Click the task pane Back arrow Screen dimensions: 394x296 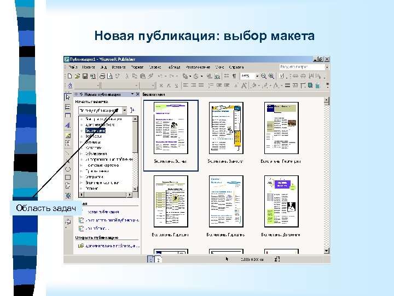coord(76,94)
